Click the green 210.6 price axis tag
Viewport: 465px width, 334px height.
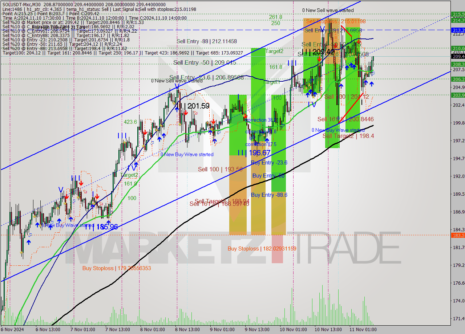pyautogui.click(x=458, y=48)
